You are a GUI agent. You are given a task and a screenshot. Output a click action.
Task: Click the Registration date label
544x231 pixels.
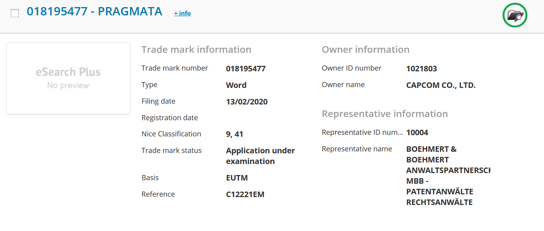(x=170, y=118)
